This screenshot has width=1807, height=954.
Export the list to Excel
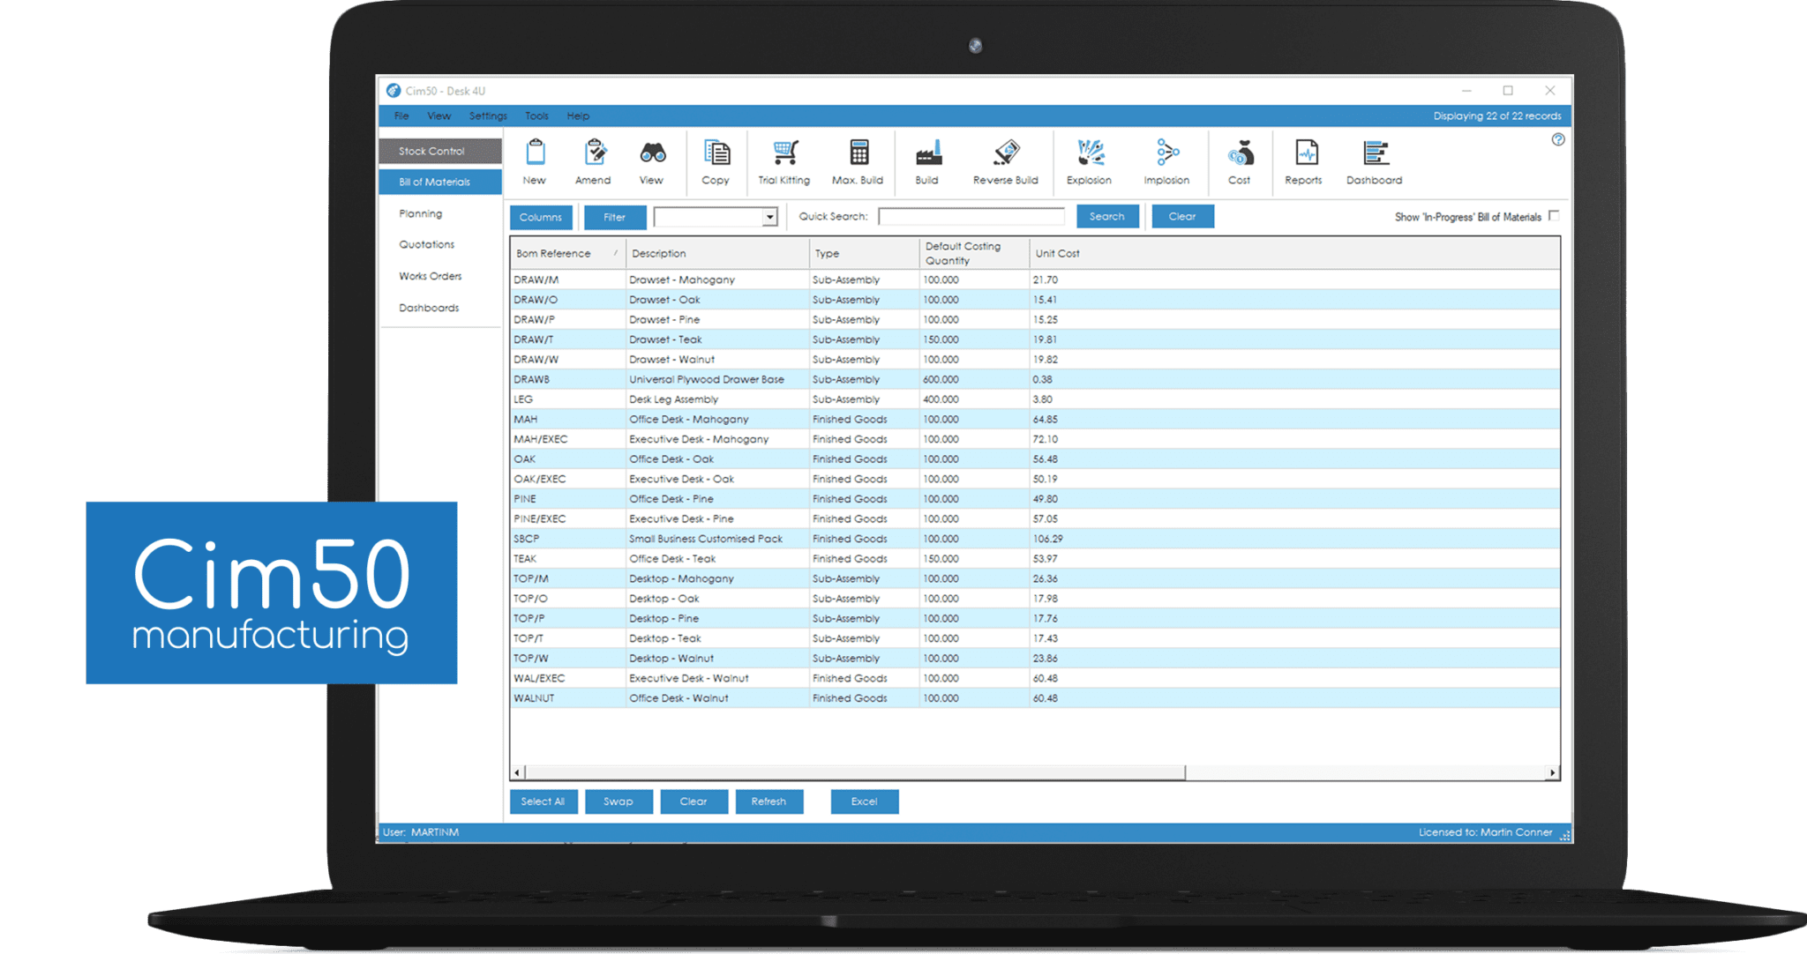coord(864,801)
